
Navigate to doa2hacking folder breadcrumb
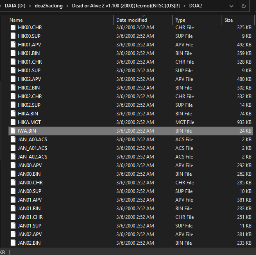coord(48,6)
